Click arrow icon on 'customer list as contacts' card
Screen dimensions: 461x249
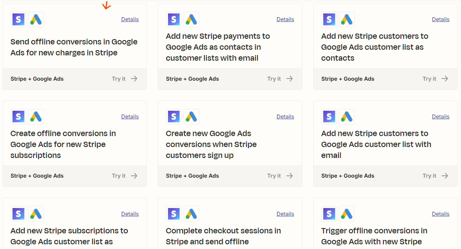click(x=445, y=79)
